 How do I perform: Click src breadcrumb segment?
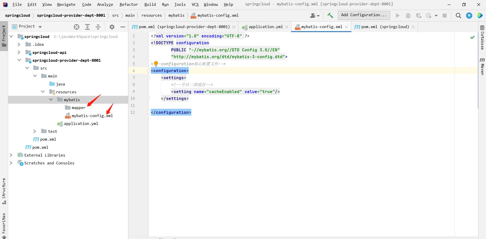115,15
